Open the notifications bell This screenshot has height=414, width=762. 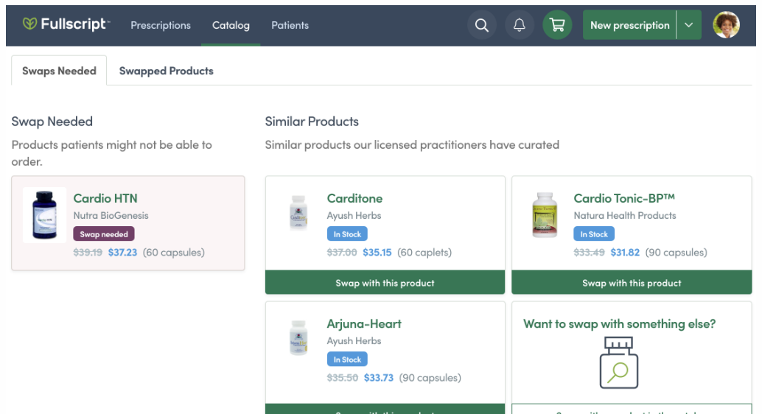click(x=520, y=25)
